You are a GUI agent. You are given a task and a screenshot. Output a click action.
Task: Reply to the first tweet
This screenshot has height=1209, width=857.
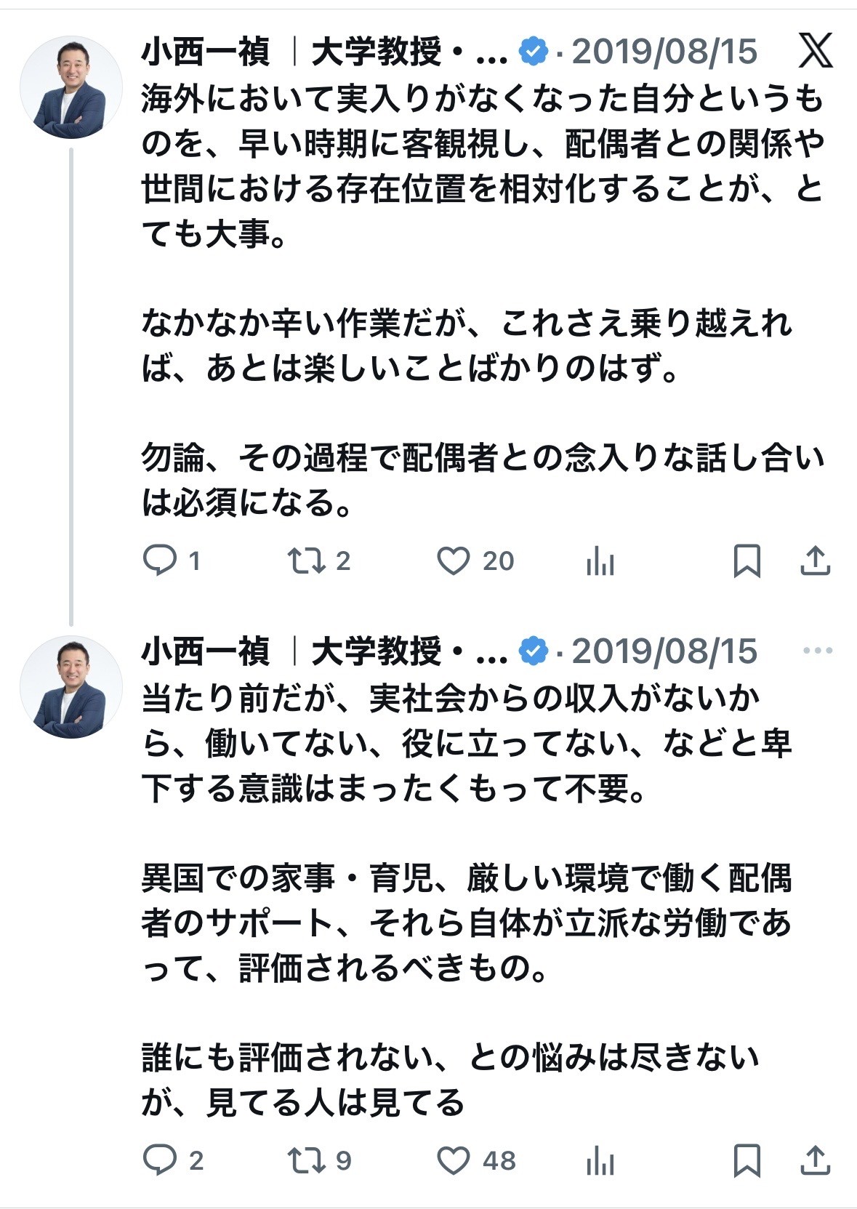point(160,561)
